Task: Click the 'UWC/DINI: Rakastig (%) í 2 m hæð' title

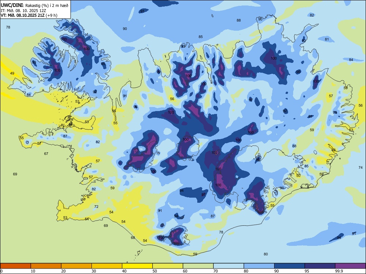Action: tap(34, 5)
